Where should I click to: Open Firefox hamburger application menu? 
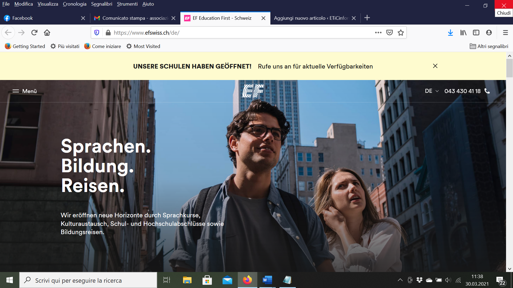tap(505, 33)
